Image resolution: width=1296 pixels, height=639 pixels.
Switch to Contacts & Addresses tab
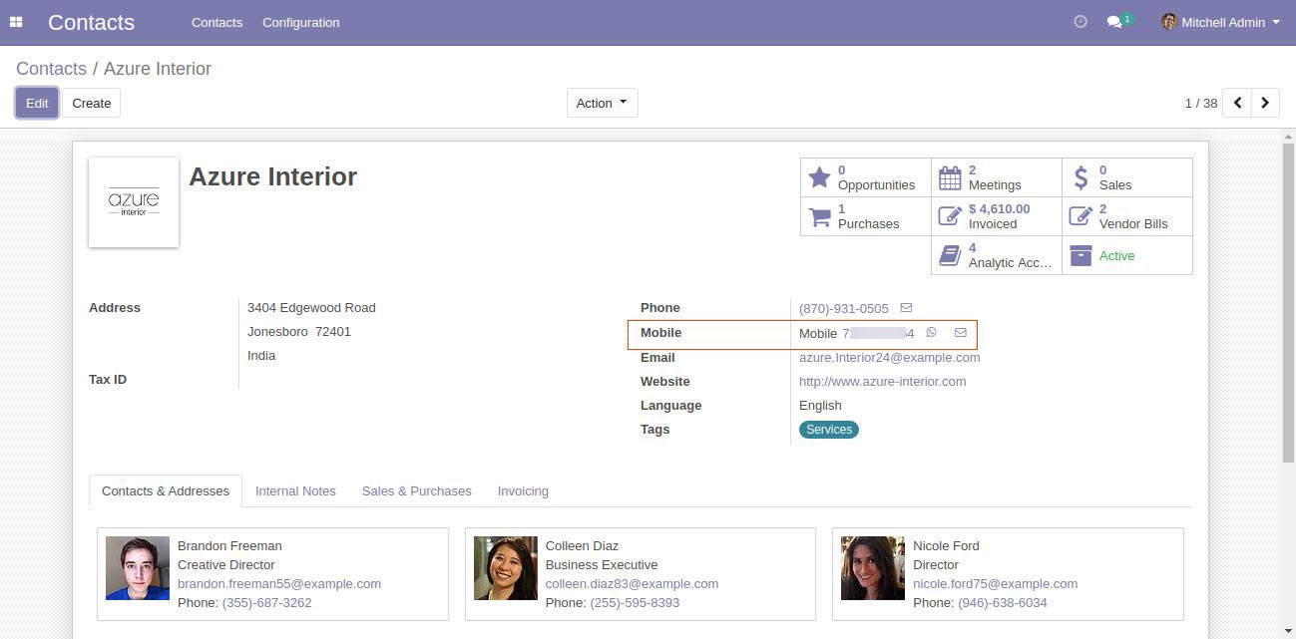click(x=166, y=490)
